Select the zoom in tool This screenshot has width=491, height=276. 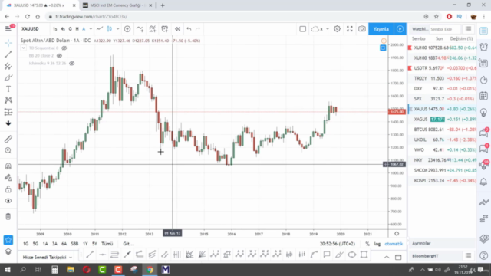[8, 150]
